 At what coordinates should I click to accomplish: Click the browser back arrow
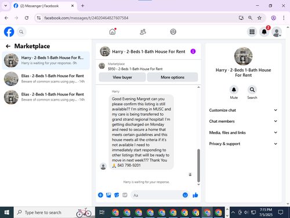point(6,18)
